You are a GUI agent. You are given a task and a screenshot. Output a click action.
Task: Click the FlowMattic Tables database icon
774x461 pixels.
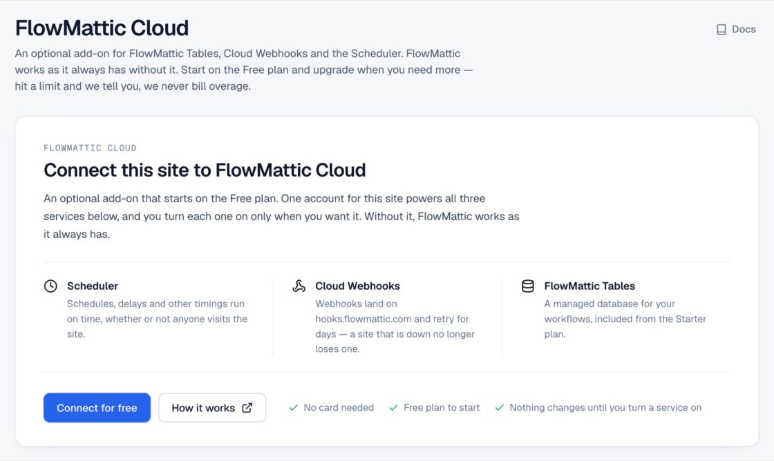click(x=528, y=286)
